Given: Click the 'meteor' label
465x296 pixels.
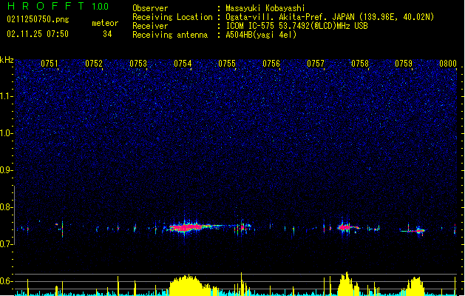Looking at the screenshot, I should 105,23.
